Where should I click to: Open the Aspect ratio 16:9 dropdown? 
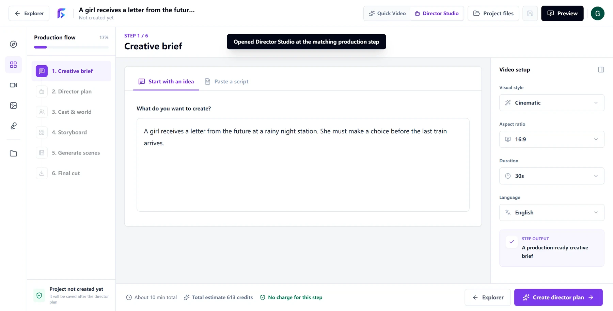tap(552, 139)
